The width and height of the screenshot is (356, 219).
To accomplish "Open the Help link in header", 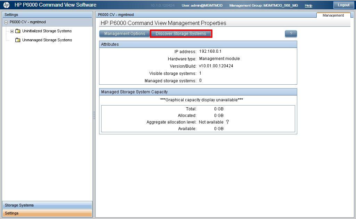I will 308,6.
